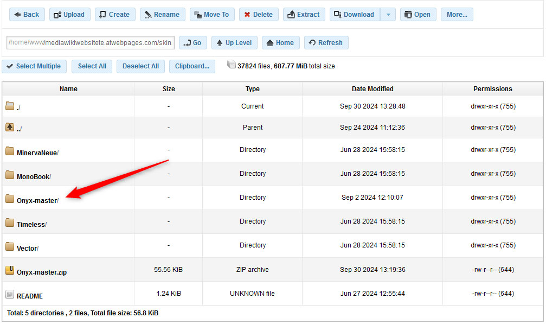546x324 pixels.
Task: Navigate home using the Home button
Action: coord(280,42)
